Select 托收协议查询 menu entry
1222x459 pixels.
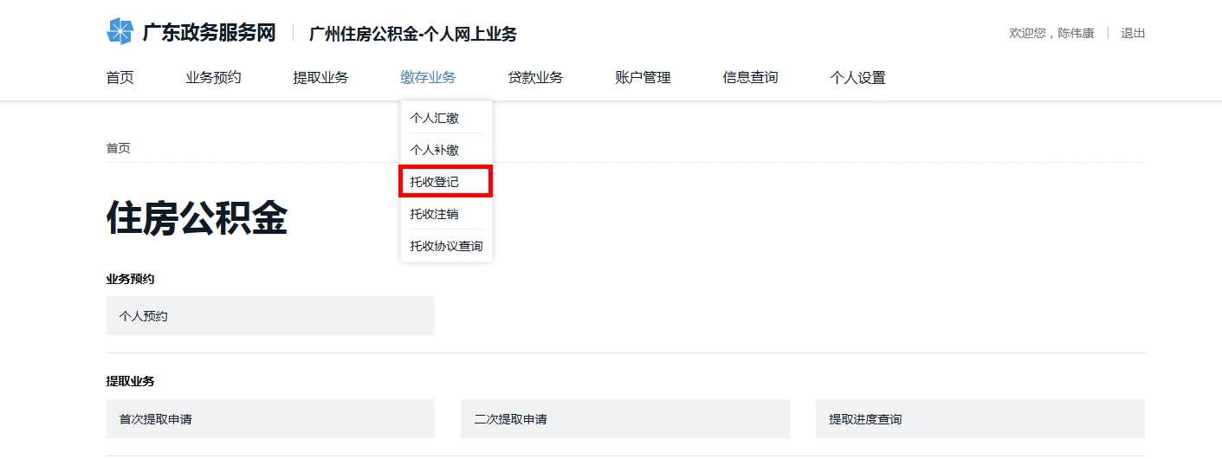[x=446, y=246]
